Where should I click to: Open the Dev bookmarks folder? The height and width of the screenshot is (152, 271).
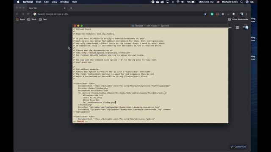click(x=43, y=19)
